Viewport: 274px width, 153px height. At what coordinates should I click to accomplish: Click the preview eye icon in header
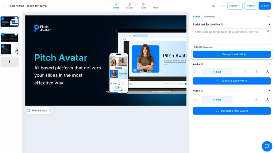click(x=213, y=6)
